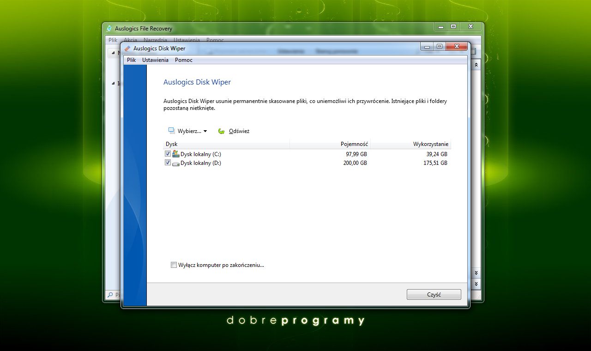Open the Ustawienia menu in File Recovery

[x=187, y=40]
